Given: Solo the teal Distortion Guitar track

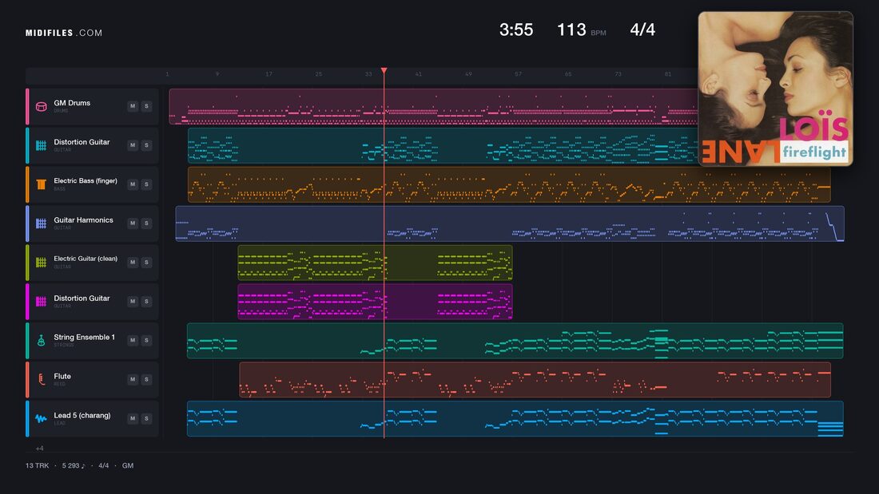Looking at the screenshot, I should (146, 145).
